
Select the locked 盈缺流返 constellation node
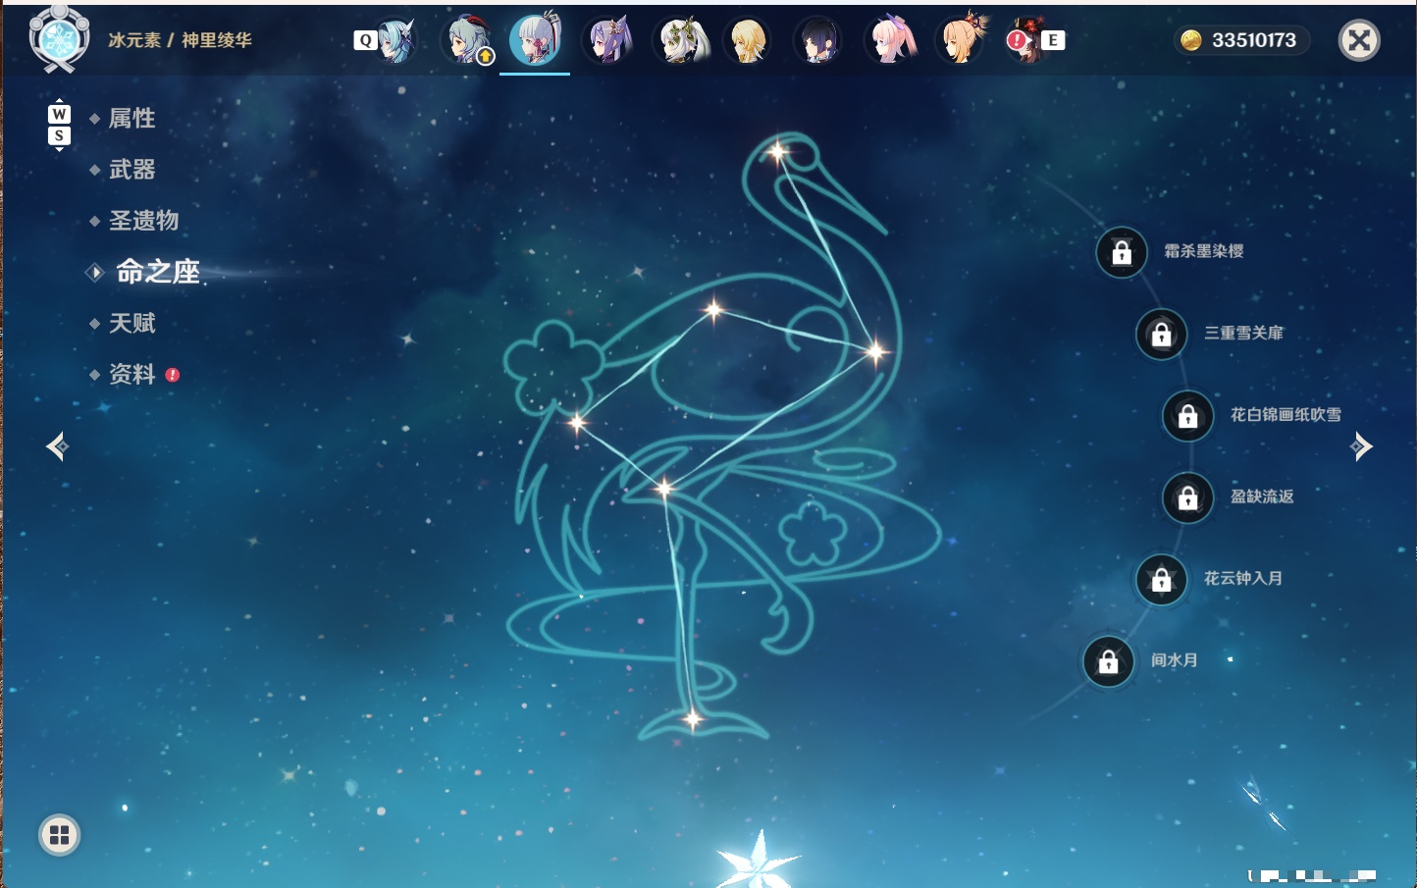1187,498
